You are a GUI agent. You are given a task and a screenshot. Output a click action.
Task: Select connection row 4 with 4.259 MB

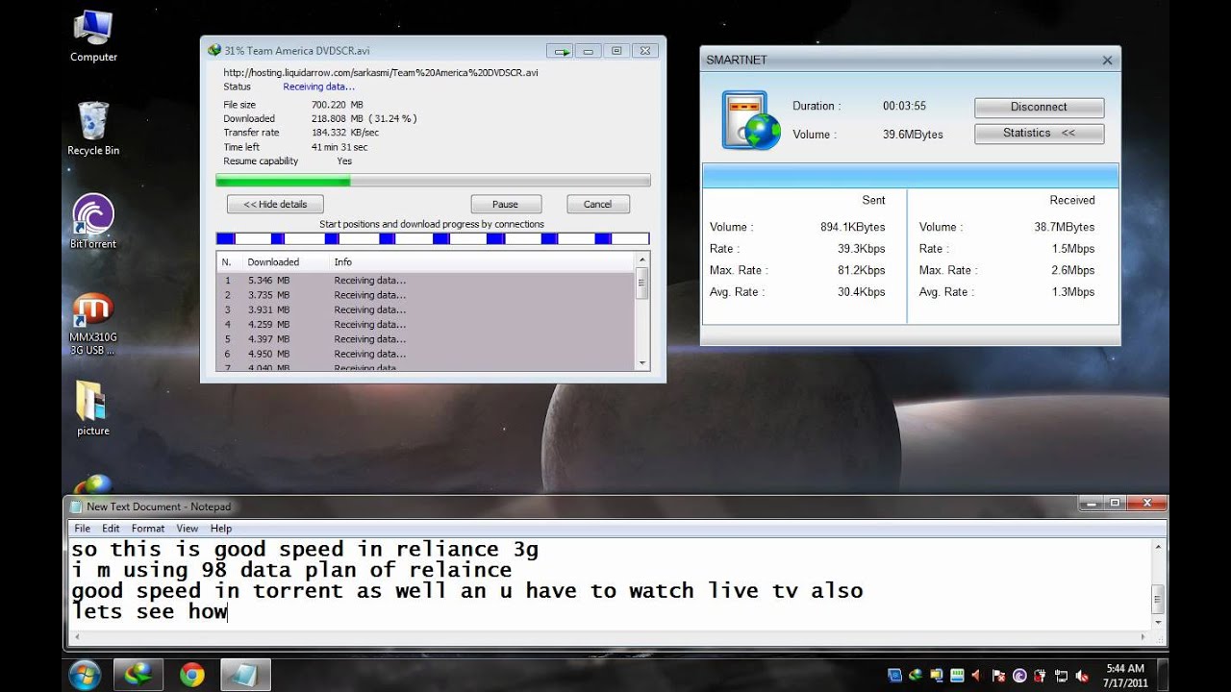(x=426, y=325)
